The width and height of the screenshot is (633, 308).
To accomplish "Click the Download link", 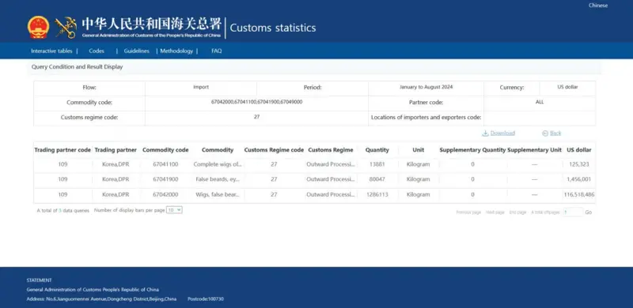I will (502, 133).
